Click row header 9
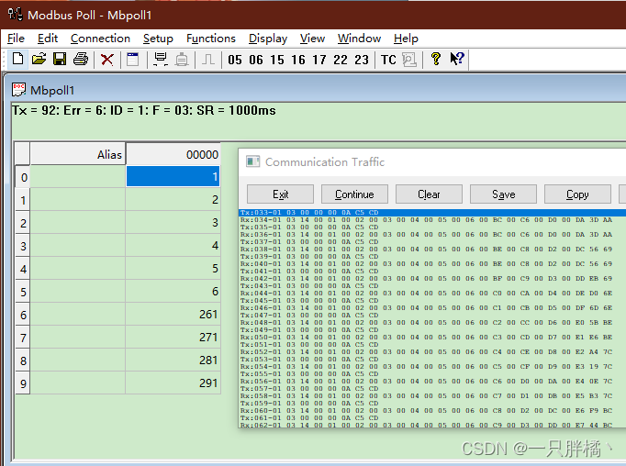 click(23, 383)
